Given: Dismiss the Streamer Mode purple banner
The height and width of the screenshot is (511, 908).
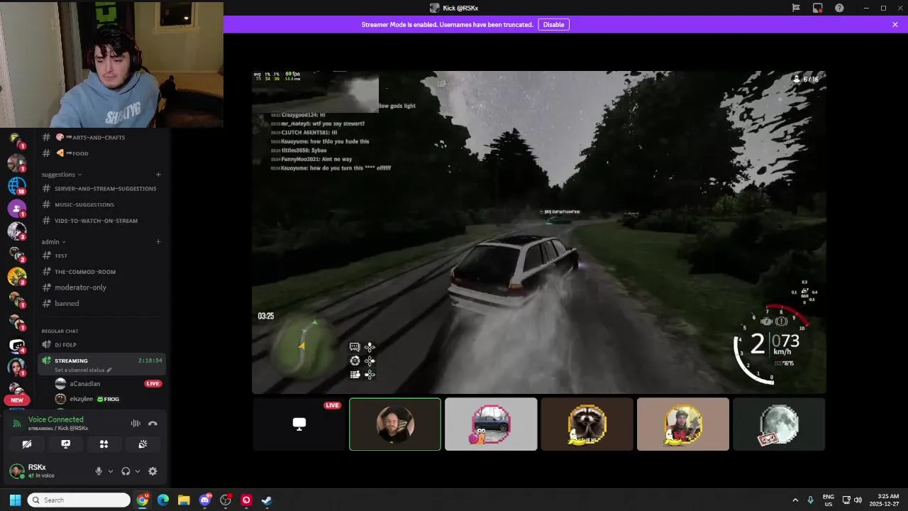Looking at the screenshot, I should click(x=895, y=24).
